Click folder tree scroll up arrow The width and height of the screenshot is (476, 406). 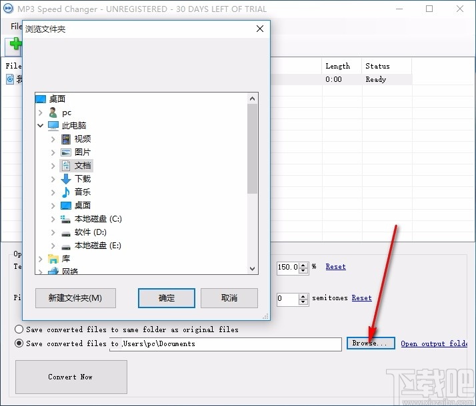coord(252,99)
